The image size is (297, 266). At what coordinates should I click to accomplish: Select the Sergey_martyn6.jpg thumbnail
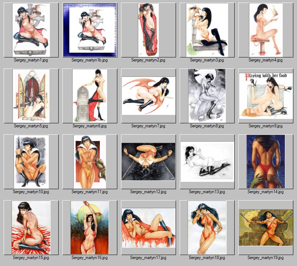tap(90, 95)
